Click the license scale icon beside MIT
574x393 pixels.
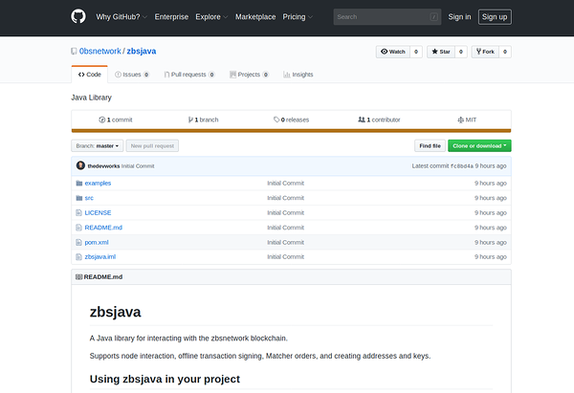click(x=460, y=120)
